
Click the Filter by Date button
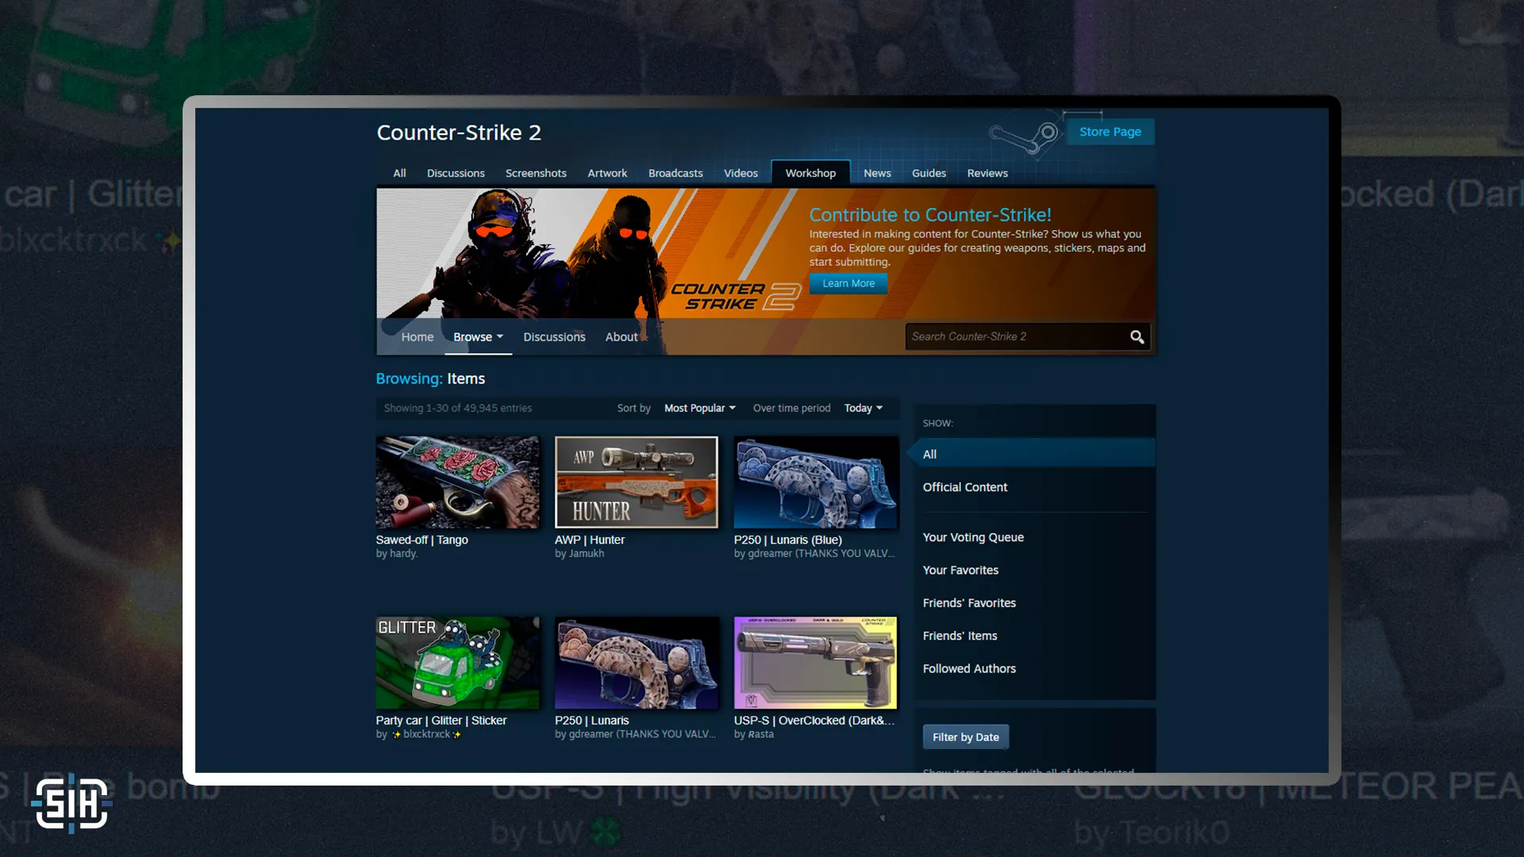(965, 736)
